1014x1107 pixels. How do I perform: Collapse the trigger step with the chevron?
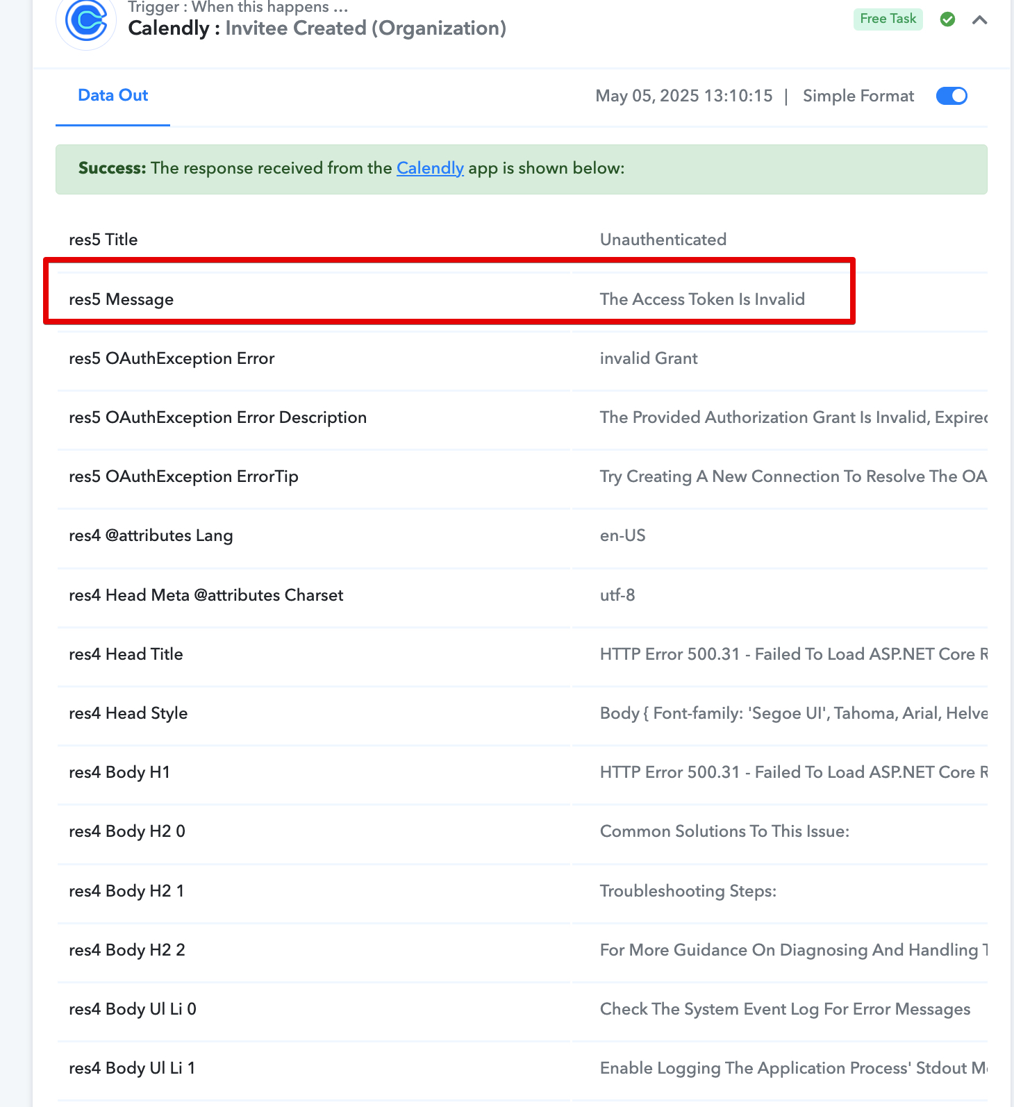tap(980, 19)
